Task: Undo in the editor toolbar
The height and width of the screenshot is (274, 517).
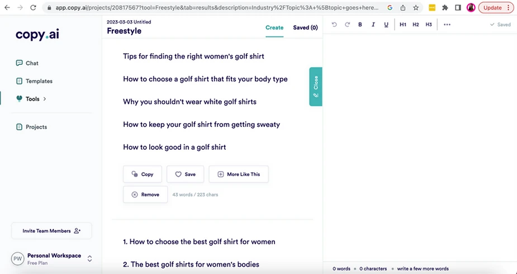Action: coord(334,25)
